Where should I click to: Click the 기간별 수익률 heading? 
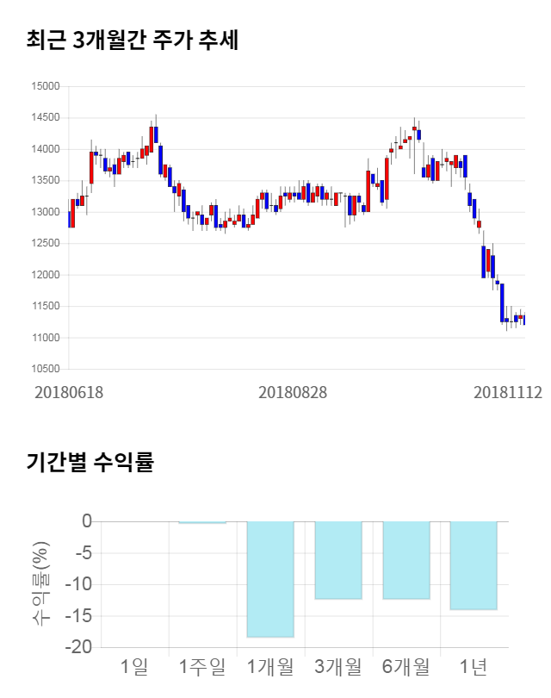[90, 462]
